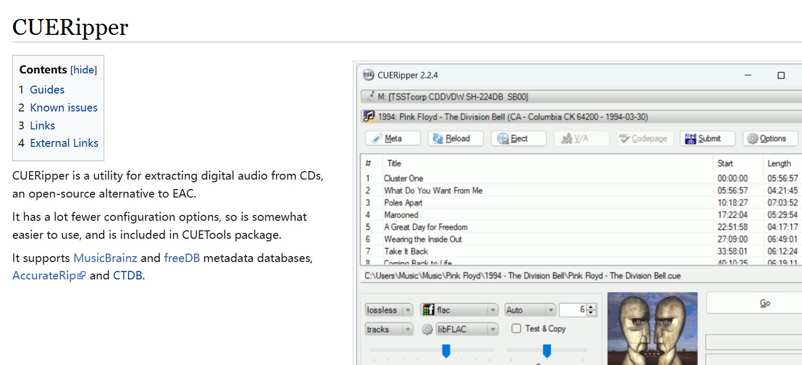The image size is (802, 365).
Task: Maximize the CUERipper window
Action: pyautogui.click(x=781, y=76)
